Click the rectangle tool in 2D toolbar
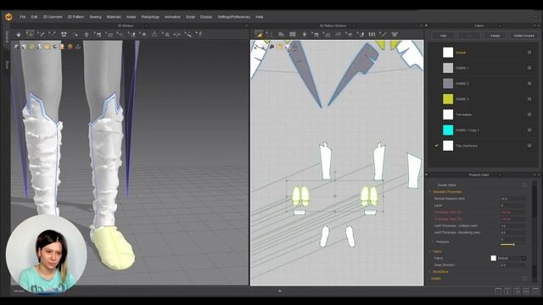Screen dimensions: 543x305 pos(293,34)
